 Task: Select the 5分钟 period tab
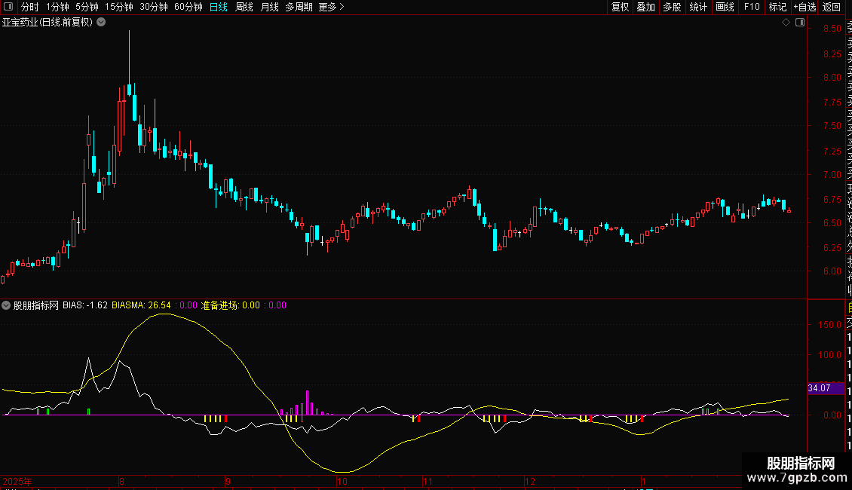click(87, 7)
